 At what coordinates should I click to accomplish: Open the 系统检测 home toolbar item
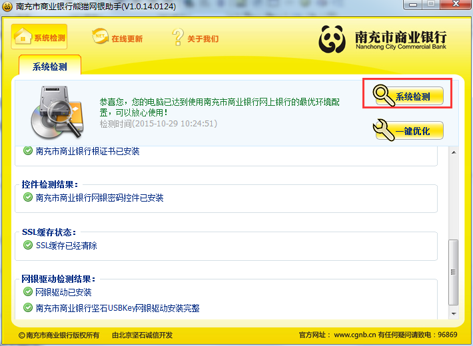coord(39,37)
